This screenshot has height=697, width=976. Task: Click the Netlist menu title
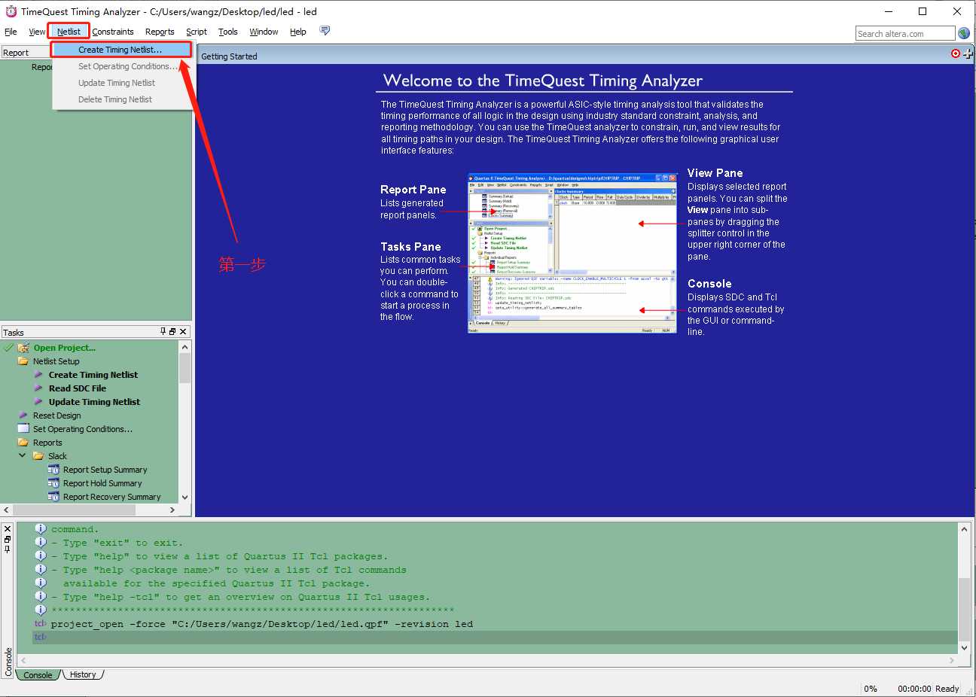[69, 32]
